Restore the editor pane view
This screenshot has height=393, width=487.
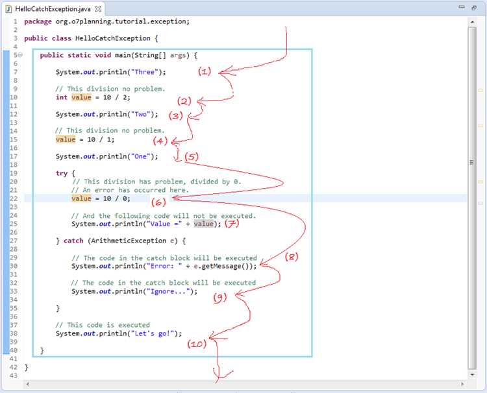tap(474, 8)
